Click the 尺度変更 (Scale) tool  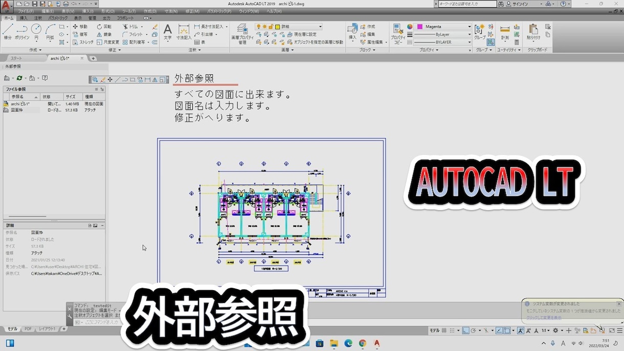point(107,42)
